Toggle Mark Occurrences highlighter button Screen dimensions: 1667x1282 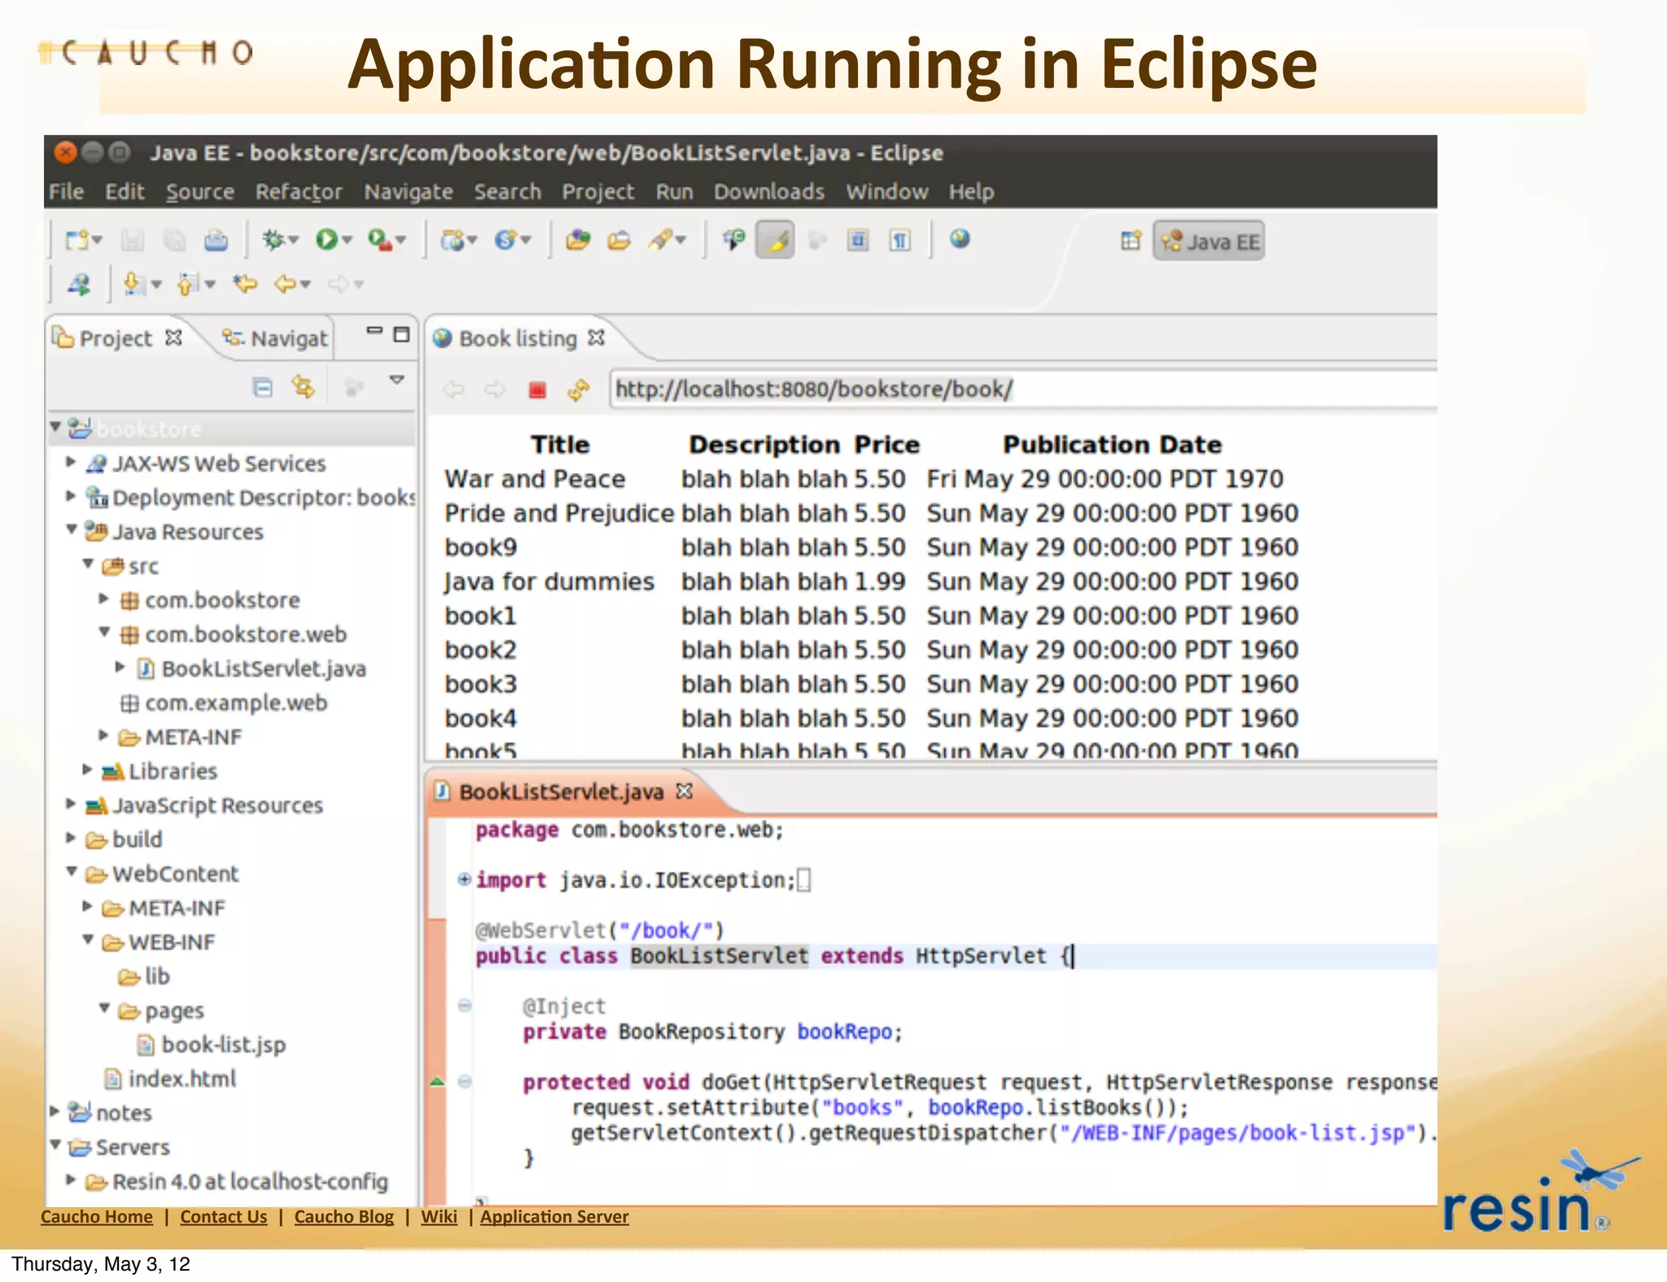(776, 240)
